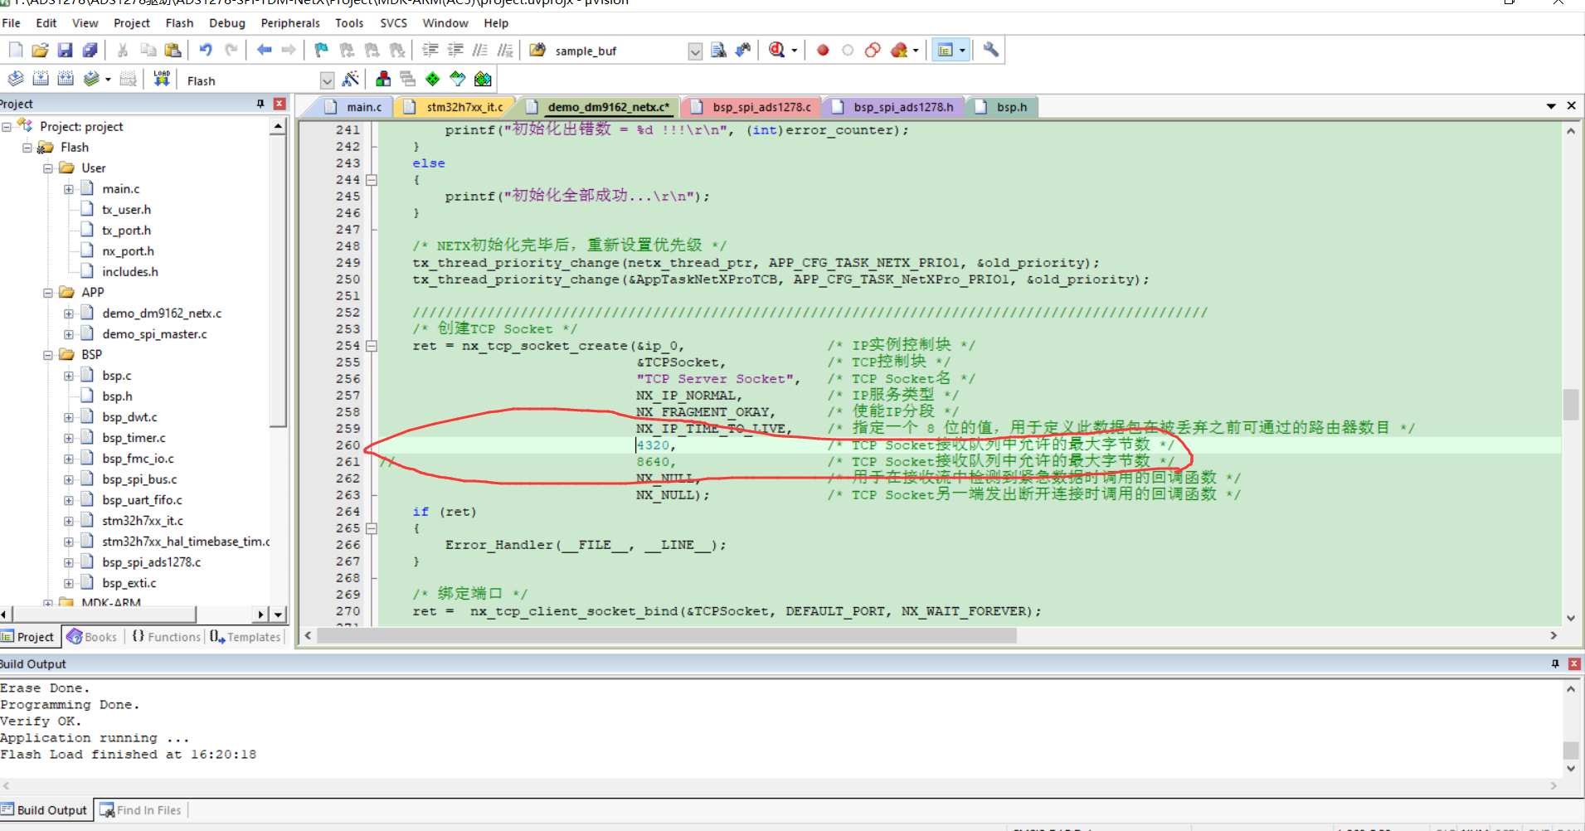
Task: Open the Flash menu
Action: click(x=179, y=23)
